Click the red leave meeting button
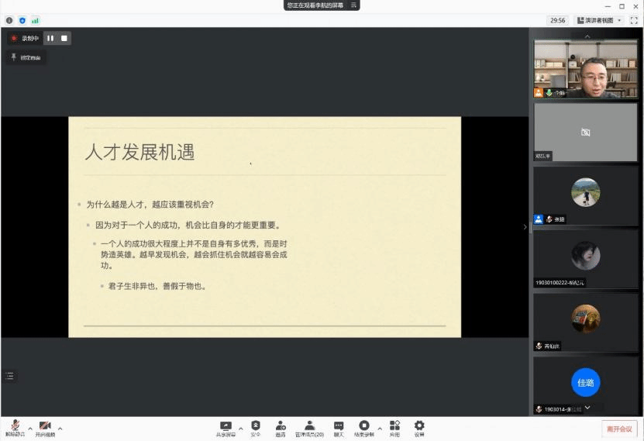Screen dimensions: 644x441 coord(619,429)
